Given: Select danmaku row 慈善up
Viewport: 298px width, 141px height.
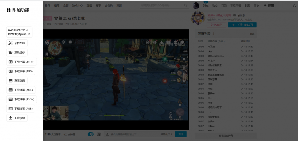Looking at the screenshot, I should [226, 94].
